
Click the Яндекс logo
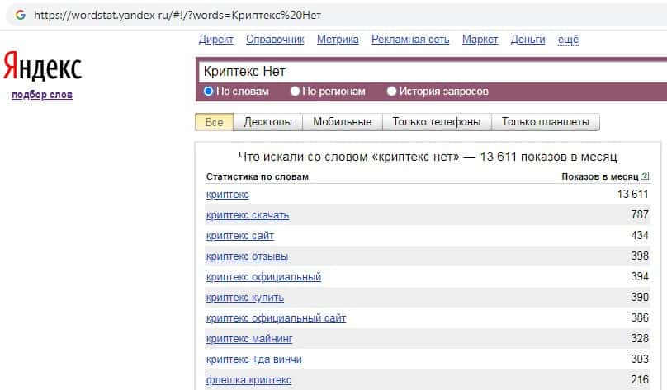click(x=43, y=66)
